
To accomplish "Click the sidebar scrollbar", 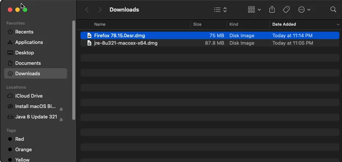I will tap(74, 70).
